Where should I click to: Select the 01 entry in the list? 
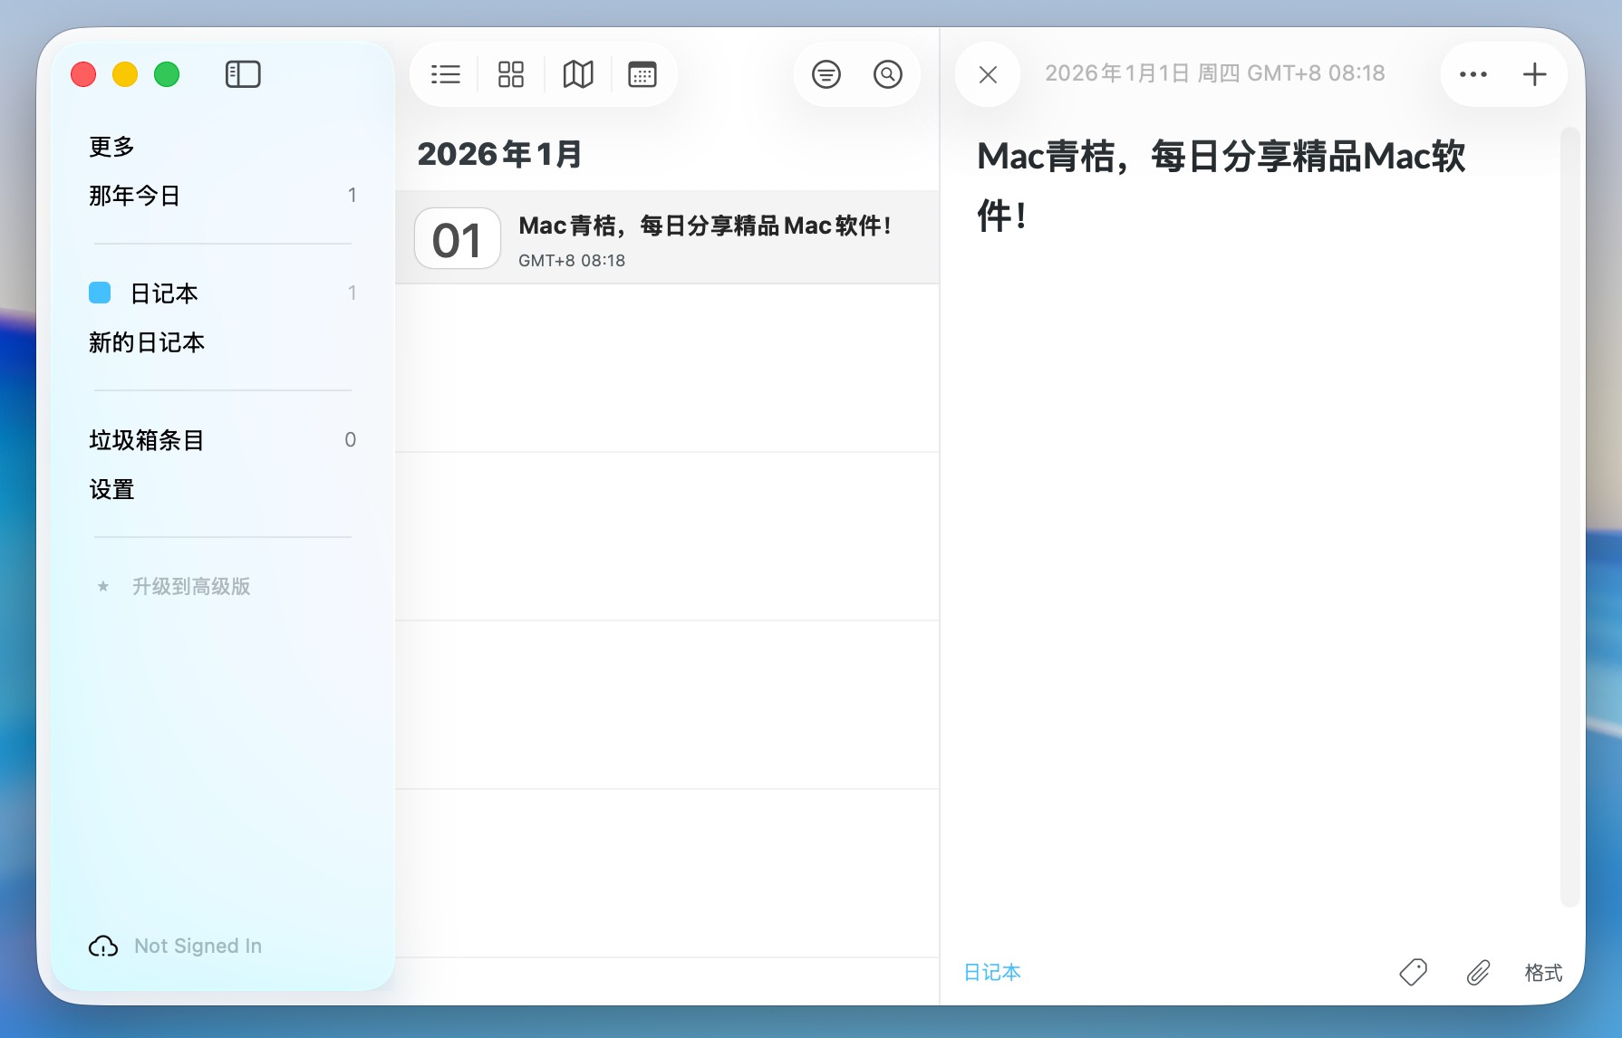(x=667, y=238)
